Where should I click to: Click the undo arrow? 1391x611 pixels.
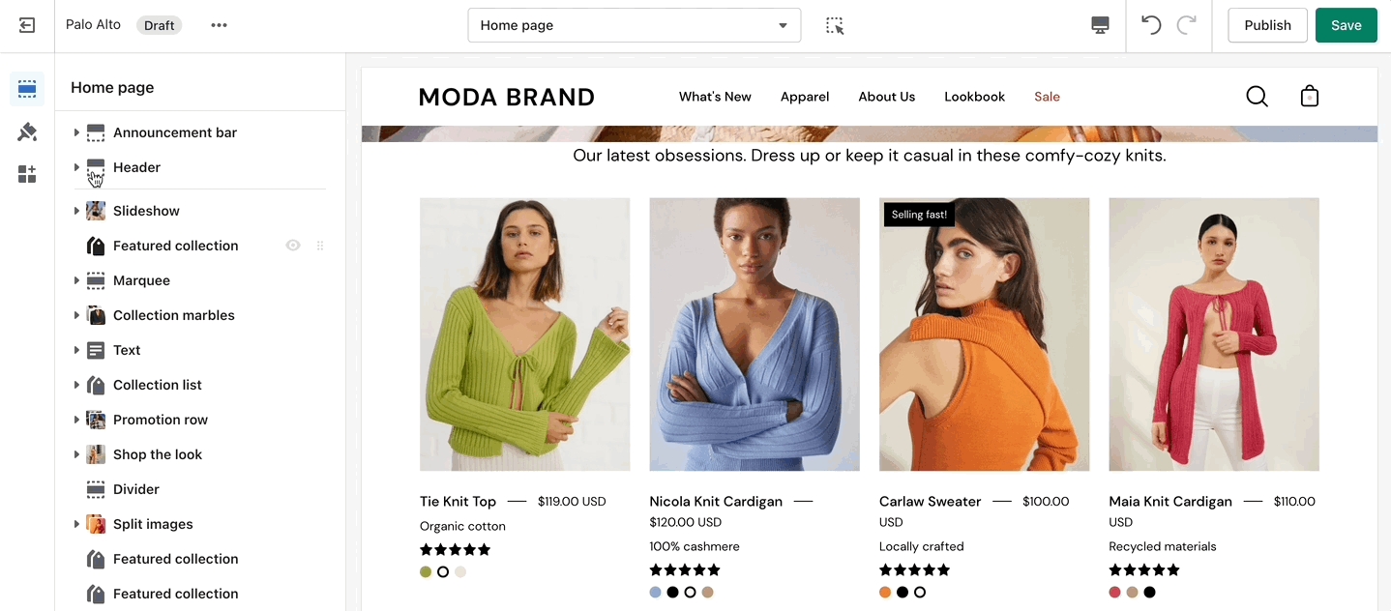point(1151,25)
